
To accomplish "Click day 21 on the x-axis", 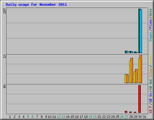I will point(99,117).
